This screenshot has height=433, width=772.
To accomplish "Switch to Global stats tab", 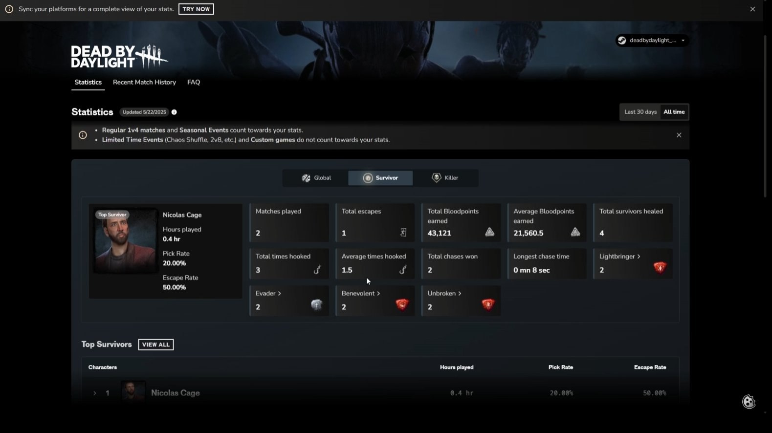I will coord(316,178).
